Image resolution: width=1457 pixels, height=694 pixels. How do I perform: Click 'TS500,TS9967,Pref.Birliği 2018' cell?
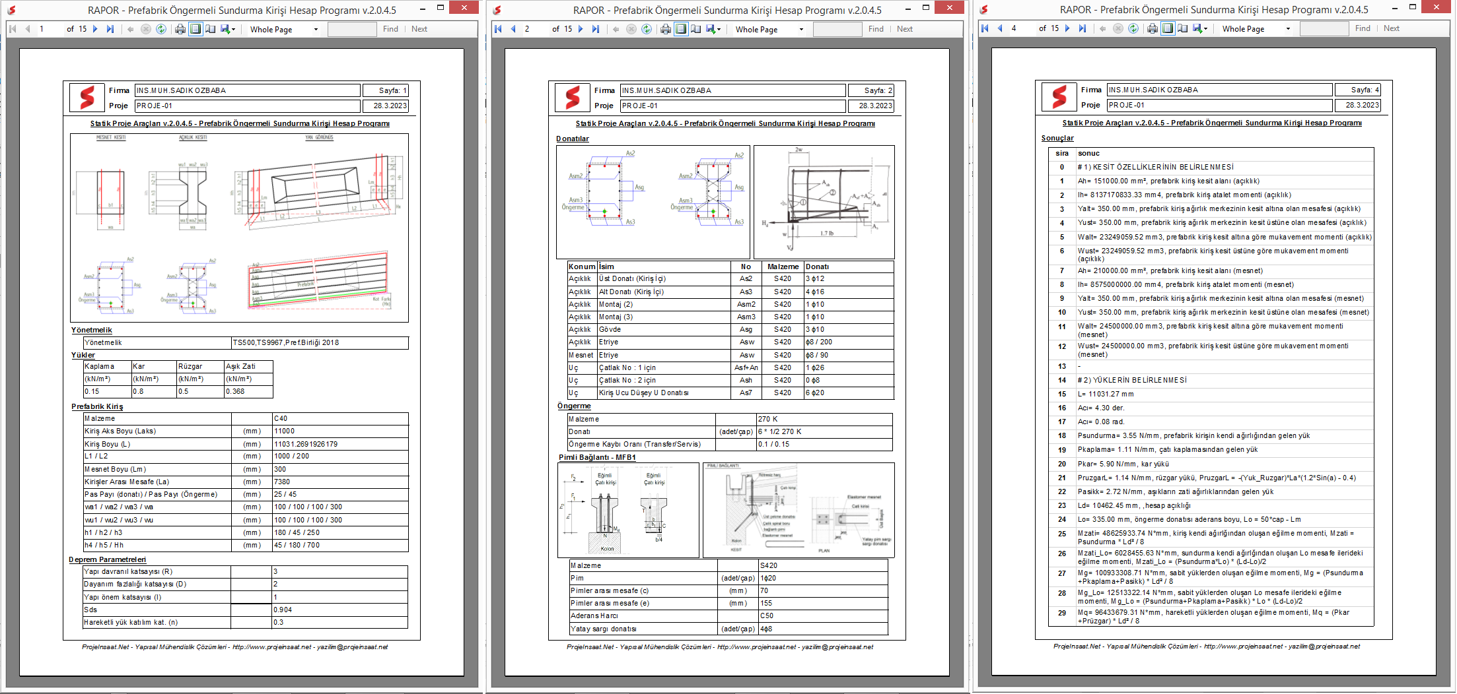click(x=320, y=342)
